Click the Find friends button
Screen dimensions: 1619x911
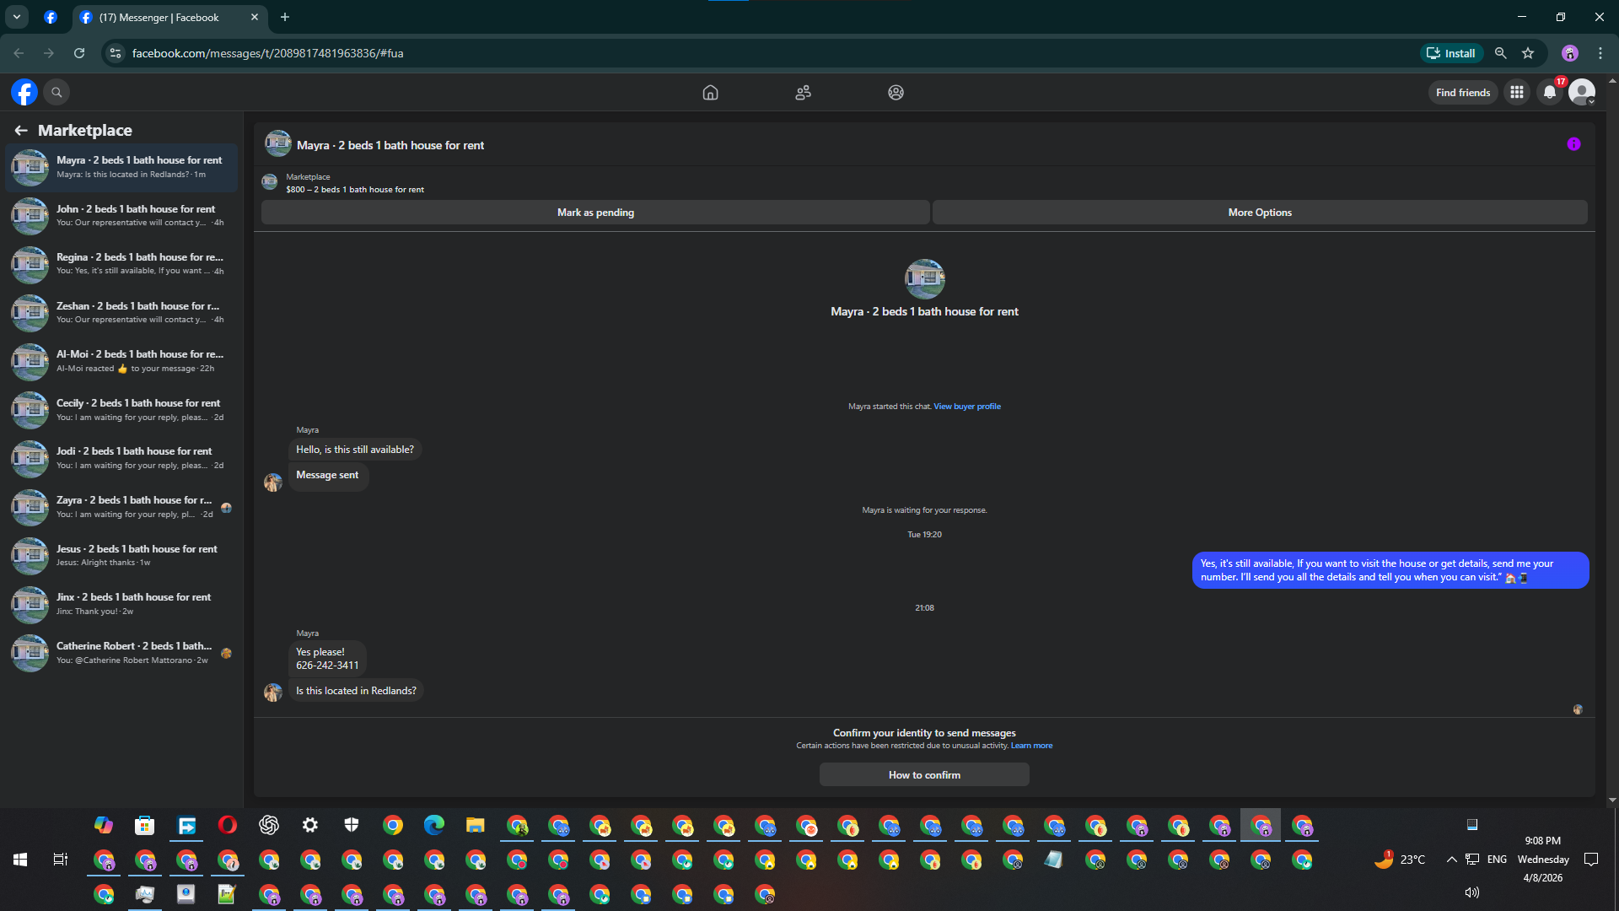click(x=1463, y=93)
